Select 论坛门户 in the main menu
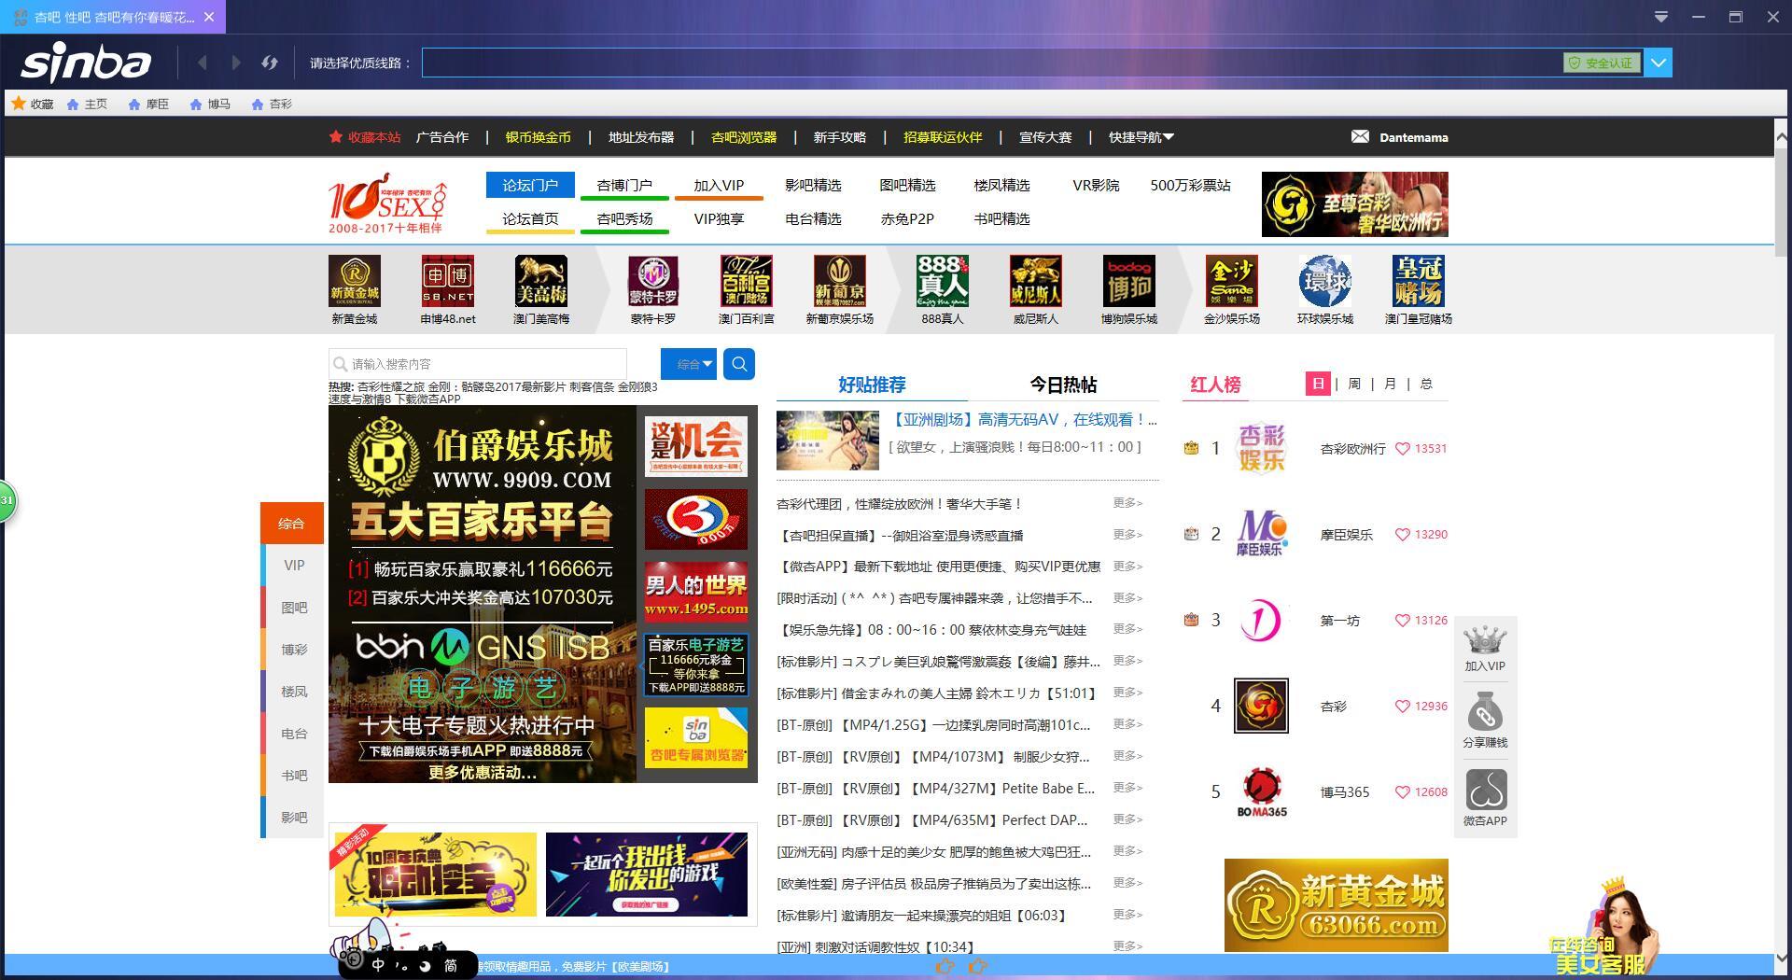 [530, 185]
